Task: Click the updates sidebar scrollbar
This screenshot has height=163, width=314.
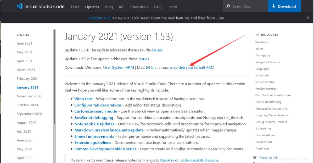Action: (54, 78)
